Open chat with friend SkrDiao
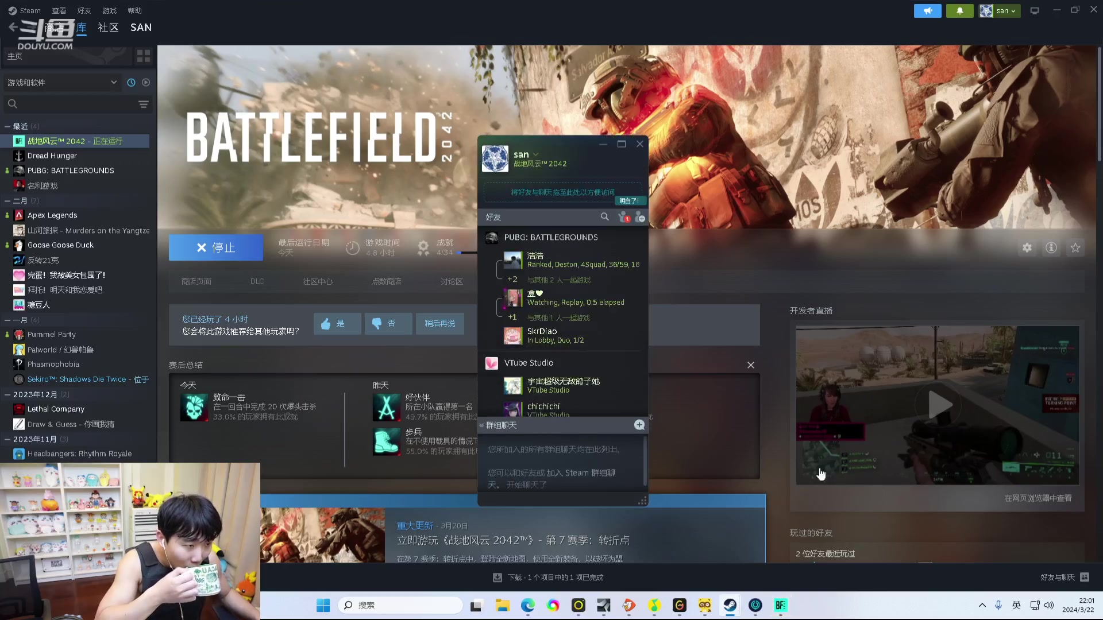 (563, 336)
